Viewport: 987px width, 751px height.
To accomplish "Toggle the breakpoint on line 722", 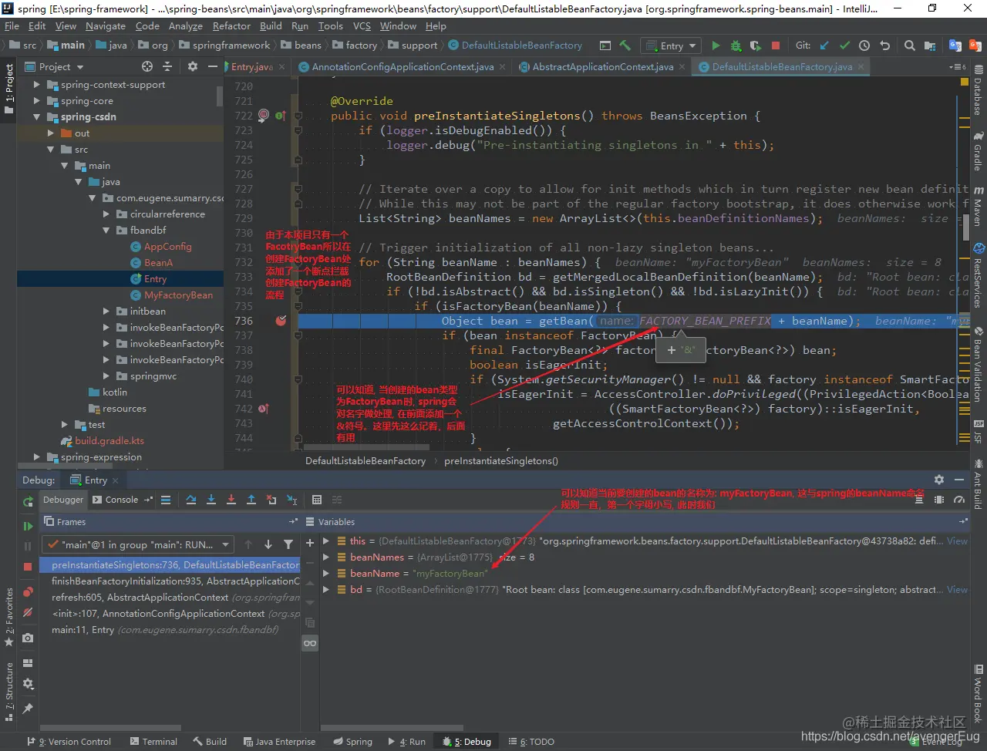I will point(263,116).
